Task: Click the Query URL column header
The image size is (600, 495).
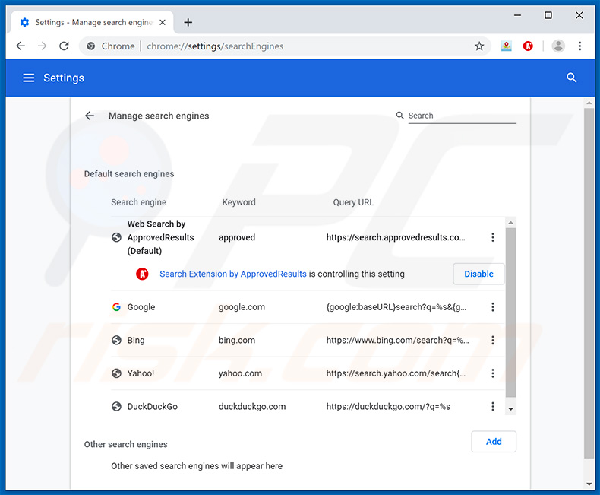Action: point(353,202)
